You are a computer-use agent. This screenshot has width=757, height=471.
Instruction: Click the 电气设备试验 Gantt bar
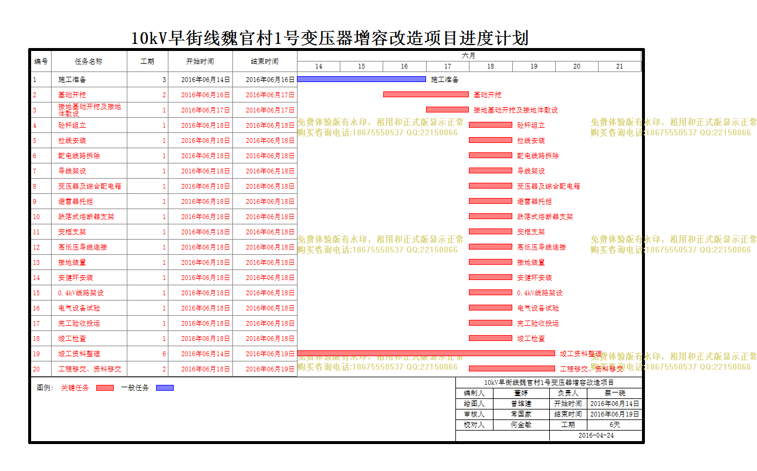491,308
